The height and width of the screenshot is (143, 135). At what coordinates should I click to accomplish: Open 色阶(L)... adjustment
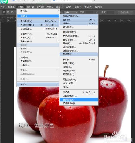click(x=79, y=20)
